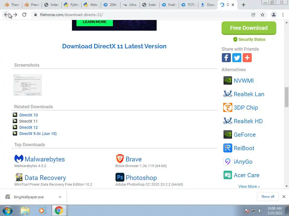Image resolution: width=289 pixels, height=216 pixels.
Task: Click the DirectX 11 related downloads entry
Action: pyautogui.click(x=29, y=121)
